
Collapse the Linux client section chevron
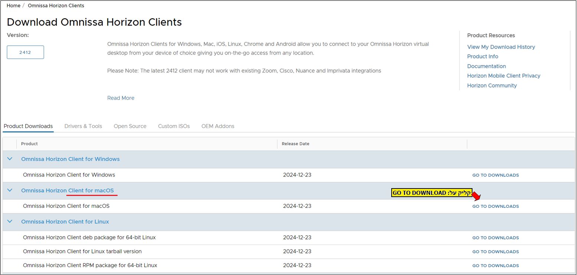coord(10,221)
